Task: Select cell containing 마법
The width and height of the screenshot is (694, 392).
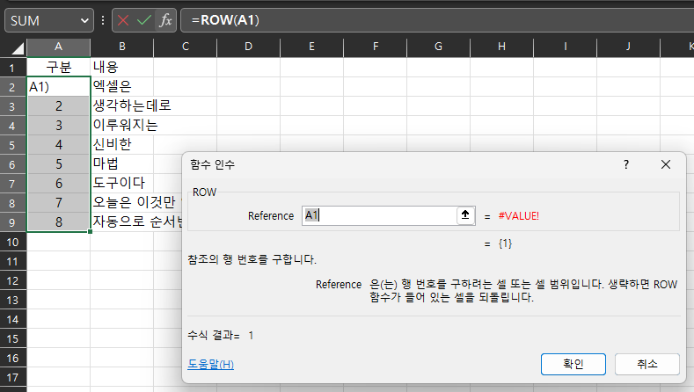Action: point(122,163)
